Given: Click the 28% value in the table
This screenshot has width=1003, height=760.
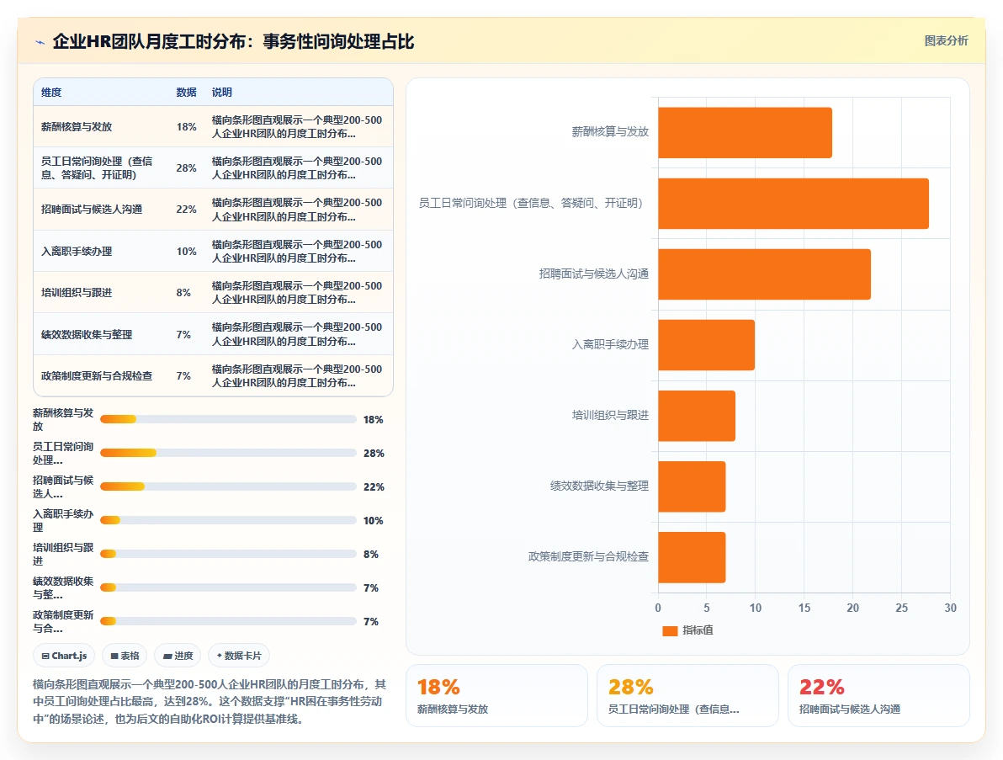Looking at the screenshot, I should coord(186,168).
